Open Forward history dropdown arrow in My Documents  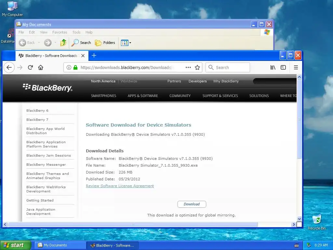tap(55, 43)
